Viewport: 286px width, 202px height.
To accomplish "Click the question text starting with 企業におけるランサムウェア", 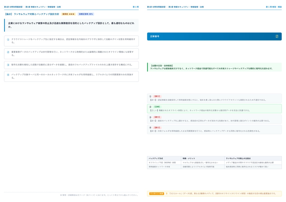I will 71,25.
